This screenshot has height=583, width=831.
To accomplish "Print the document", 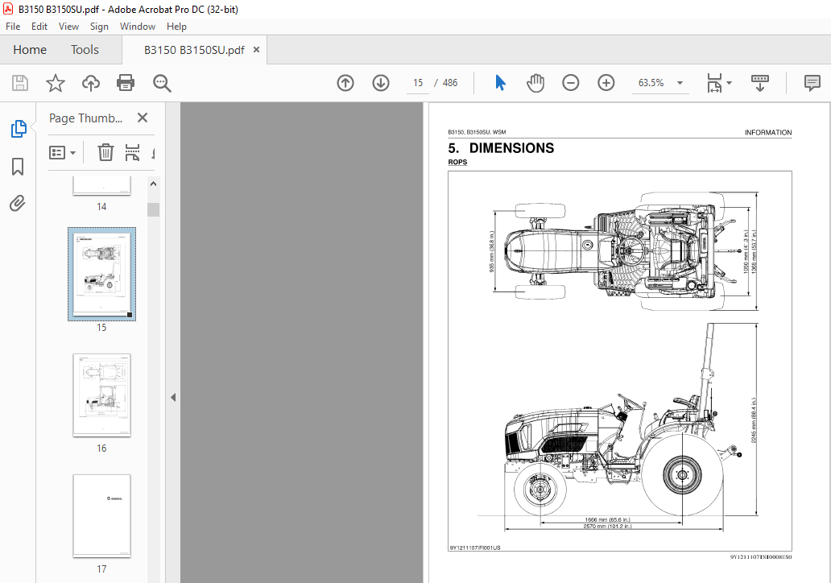I will pyautogui.click(x=126, y=83).
